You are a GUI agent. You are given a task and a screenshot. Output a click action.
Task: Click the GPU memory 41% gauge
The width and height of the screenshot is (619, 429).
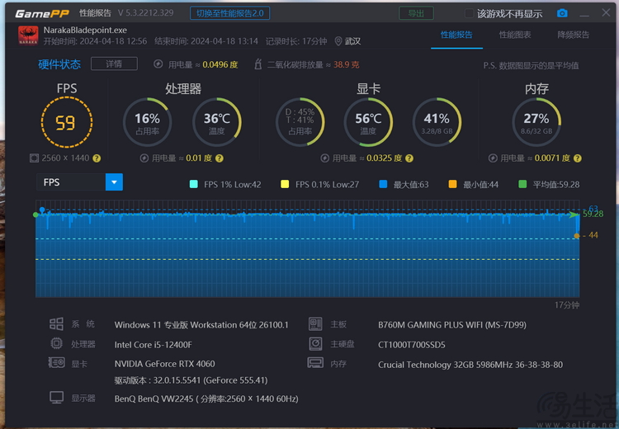click(437, 122)
